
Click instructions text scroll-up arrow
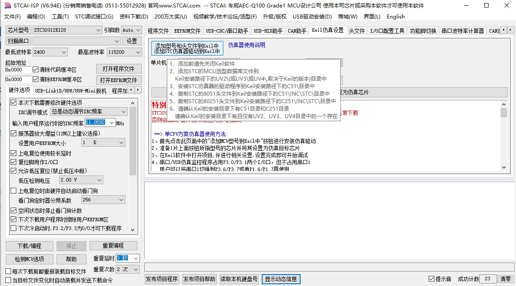click(504, 104)
